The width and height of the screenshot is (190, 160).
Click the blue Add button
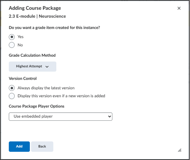pyautogui.click(x=19, y=147)
